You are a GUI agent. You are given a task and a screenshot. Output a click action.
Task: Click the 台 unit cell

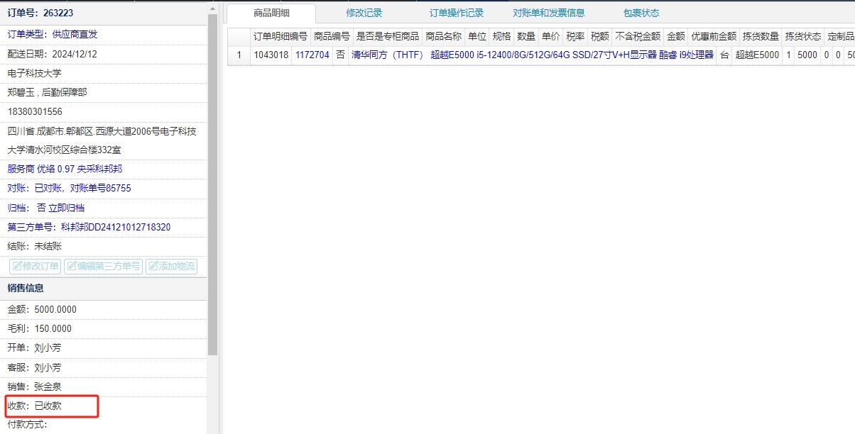pos(724,55)
